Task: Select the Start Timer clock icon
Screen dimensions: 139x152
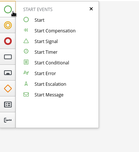Action: point(26,51)
